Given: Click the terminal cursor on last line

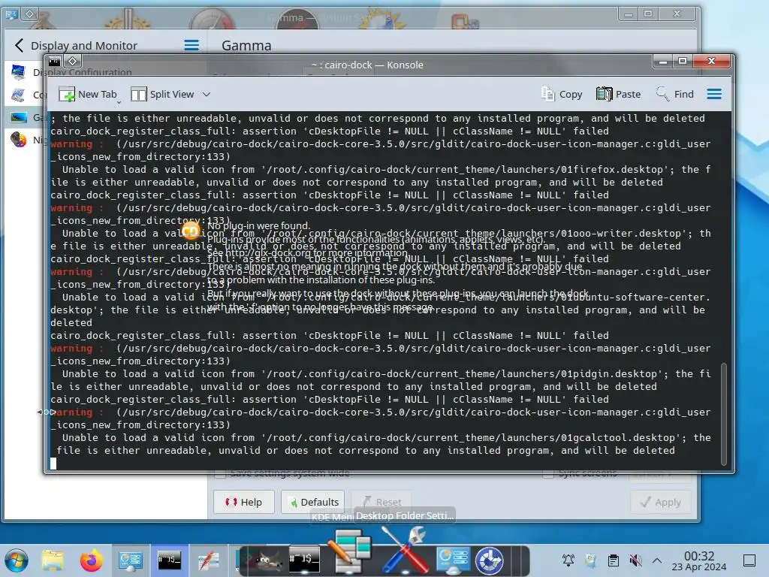Looking at the screenshot, I should tap(53, 463).
